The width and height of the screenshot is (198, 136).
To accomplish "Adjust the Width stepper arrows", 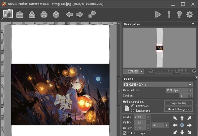I will pyautogui.click(x=148, y=122).
